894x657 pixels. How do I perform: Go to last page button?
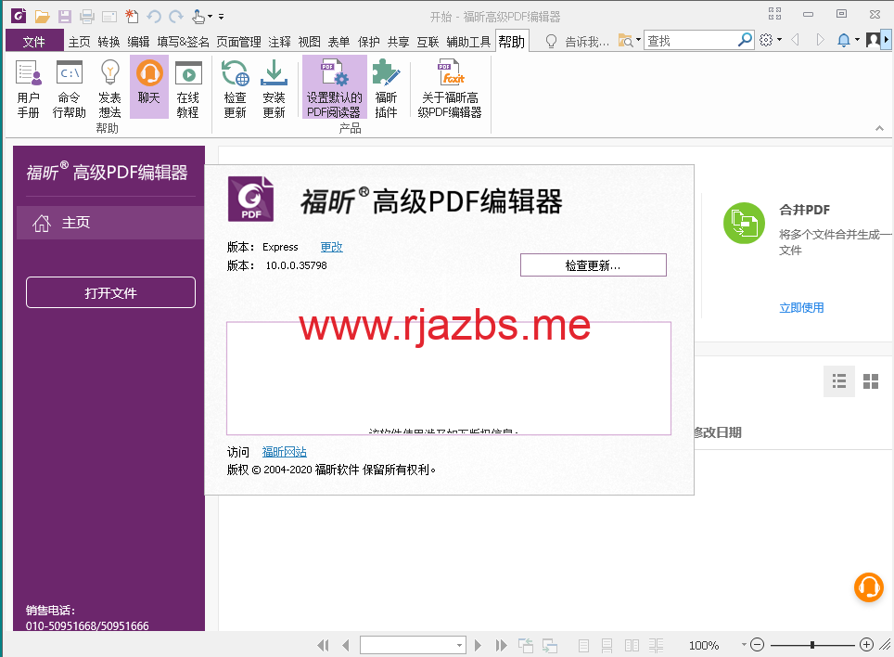click(501, 645)
